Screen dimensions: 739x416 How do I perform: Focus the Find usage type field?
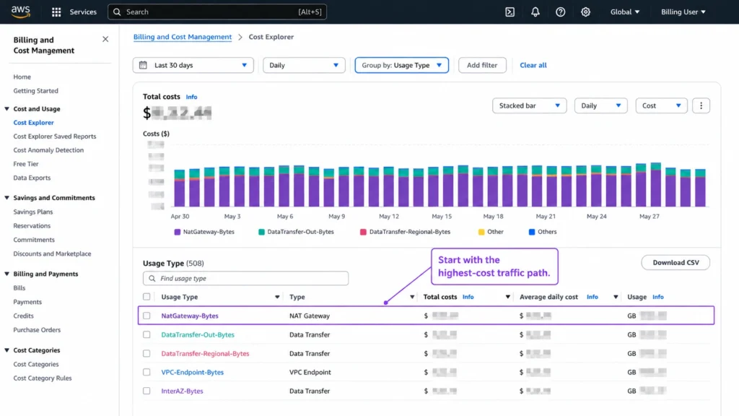point(245,278)
